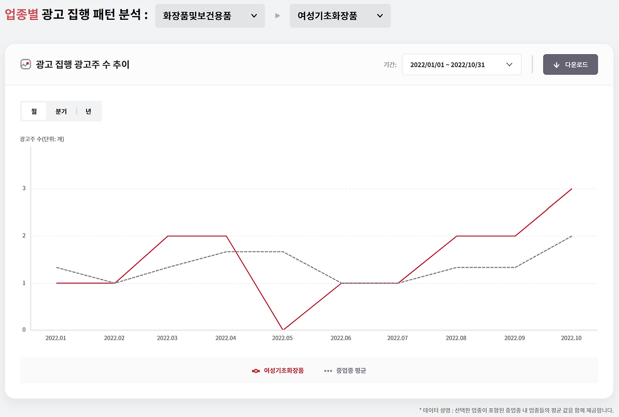Click the chevron on the 화장품및보건용품 selector
This screenshot has height=417, width=619.
click(x=255, y=15)
